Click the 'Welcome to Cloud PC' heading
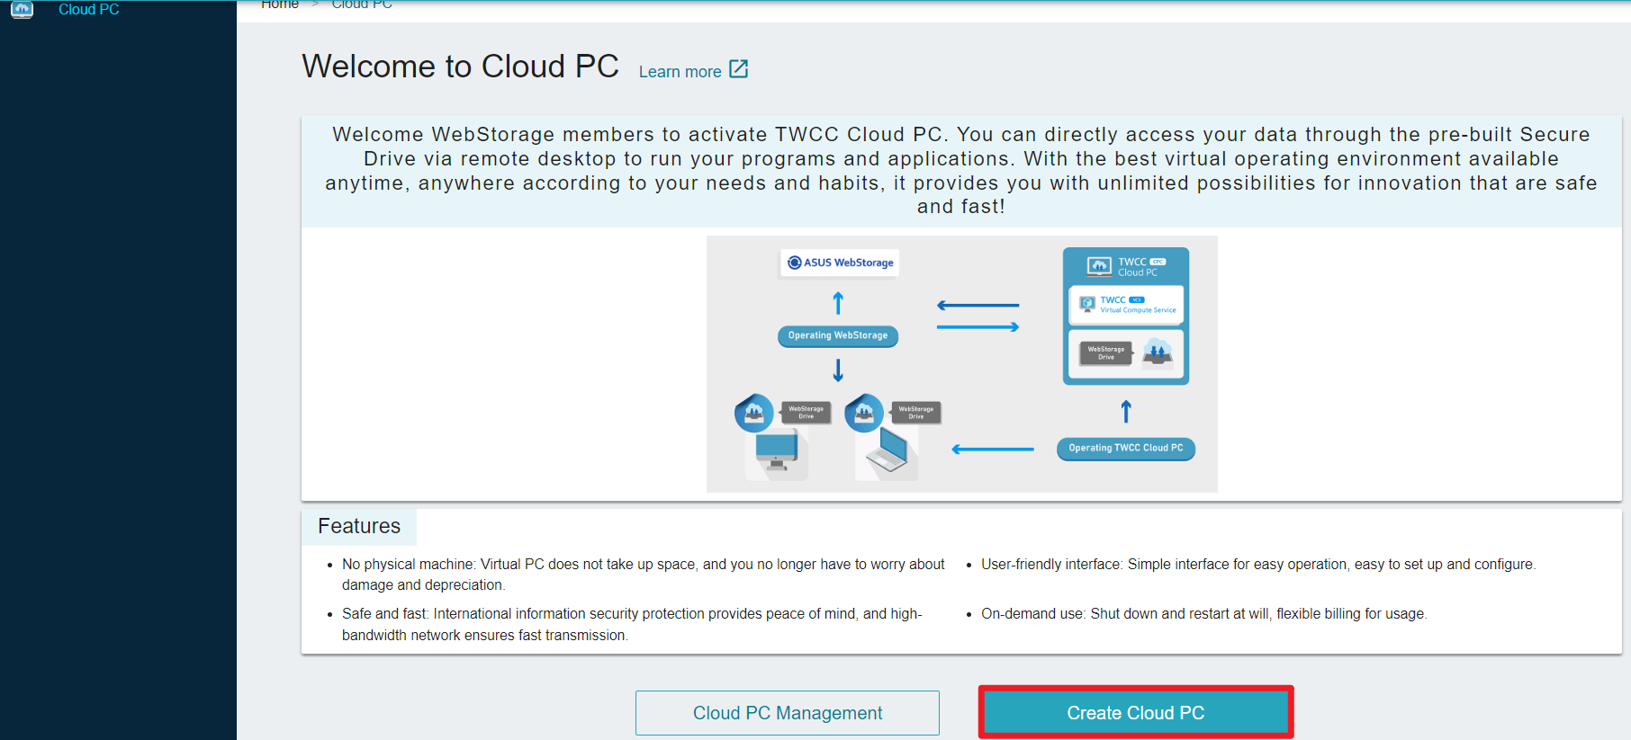 [x=461, y=67]
